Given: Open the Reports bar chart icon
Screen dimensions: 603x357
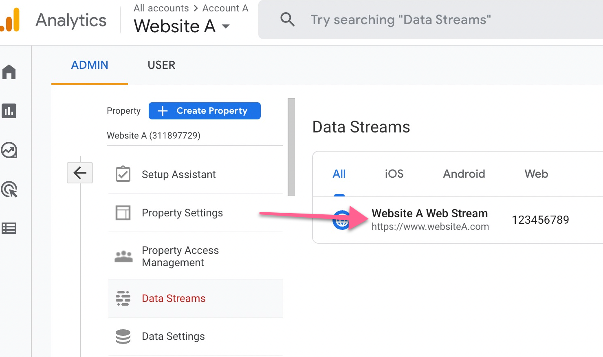Looking at the screenshot, I should pyautogui.click(x=9, y=111).
